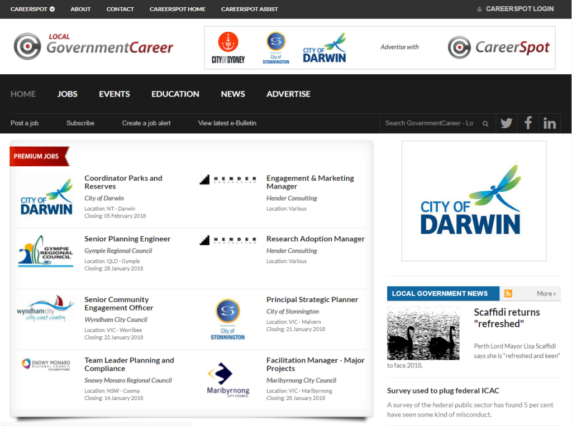This screenshot has height=426, width=572.
Task: Open Research Adoption Manager job
Action: [x=315, y=239]
